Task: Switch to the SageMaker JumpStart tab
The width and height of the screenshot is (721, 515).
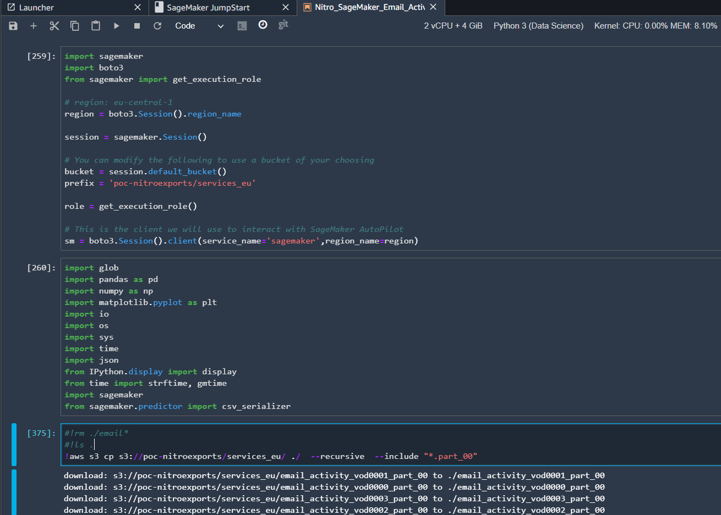Action: pos(208,8)
